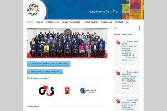Click PDF icon beside KEPSA - TPSF download

118,102
